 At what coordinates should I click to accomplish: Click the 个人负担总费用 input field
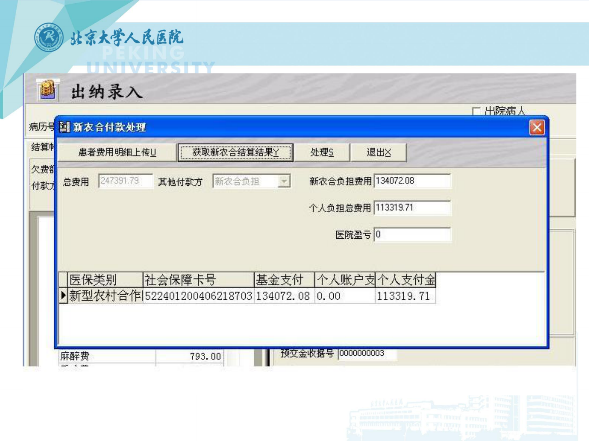click(412, 208)
